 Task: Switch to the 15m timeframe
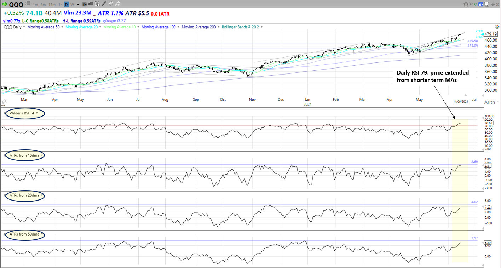[52, 5]
